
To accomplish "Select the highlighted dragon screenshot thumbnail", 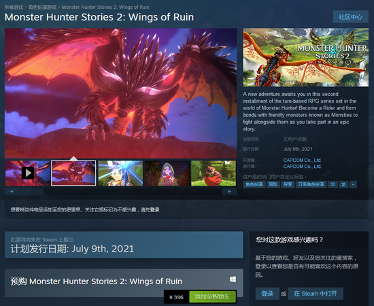I will tap(73, 173).
